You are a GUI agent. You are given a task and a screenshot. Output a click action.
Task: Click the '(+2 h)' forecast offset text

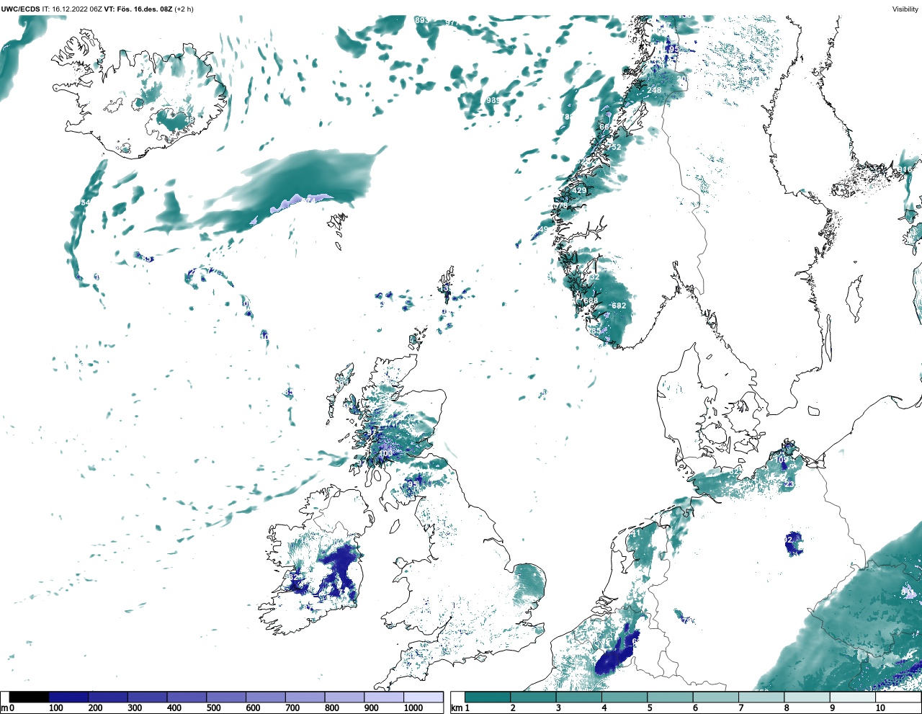coord(184,9)
